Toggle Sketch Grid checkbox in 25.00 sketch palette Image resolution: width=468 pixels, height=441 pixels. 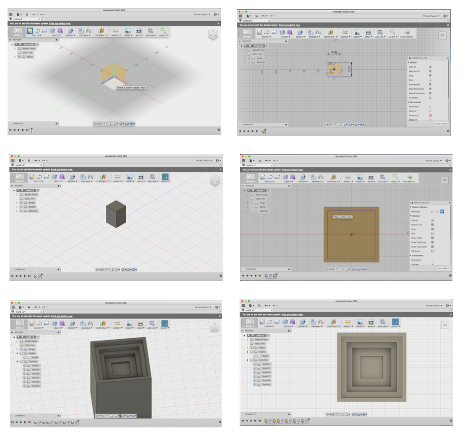(430, 71)
